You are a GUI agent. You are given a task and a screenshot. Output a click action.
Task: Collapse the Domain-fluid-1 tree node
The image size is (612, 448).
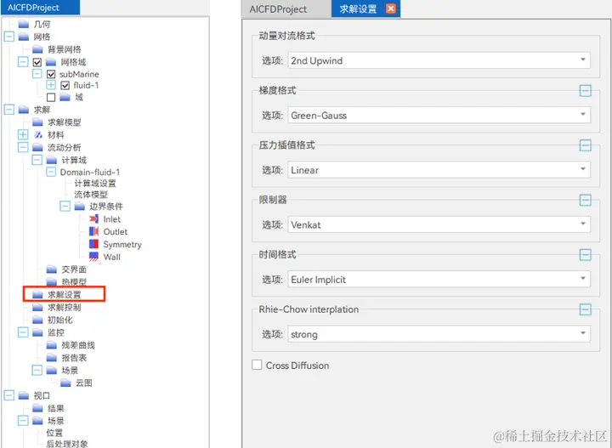tap(51, 172)
